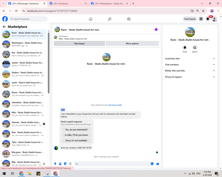Expand Media, files and links section
Image resolution: width=222 pixels, height=177 pixels.
[190, 71]
